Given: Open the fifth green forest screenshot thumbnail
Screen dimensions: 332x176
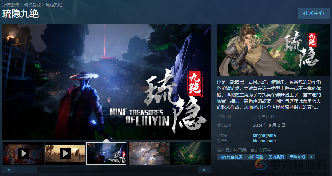Looking at the screenshot, I should point(190,153).
